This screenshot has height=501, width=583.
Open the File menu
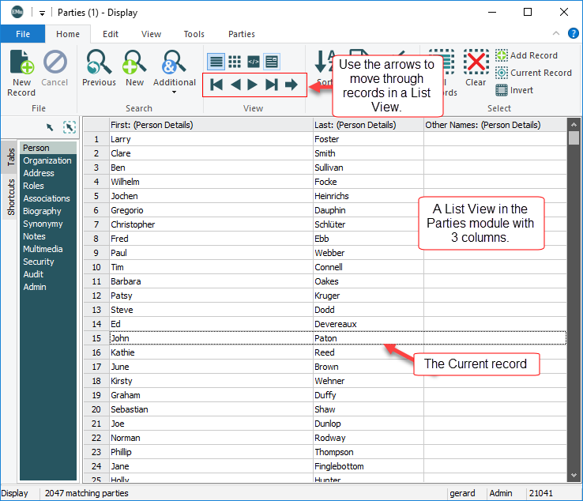(x=23, y=34)
